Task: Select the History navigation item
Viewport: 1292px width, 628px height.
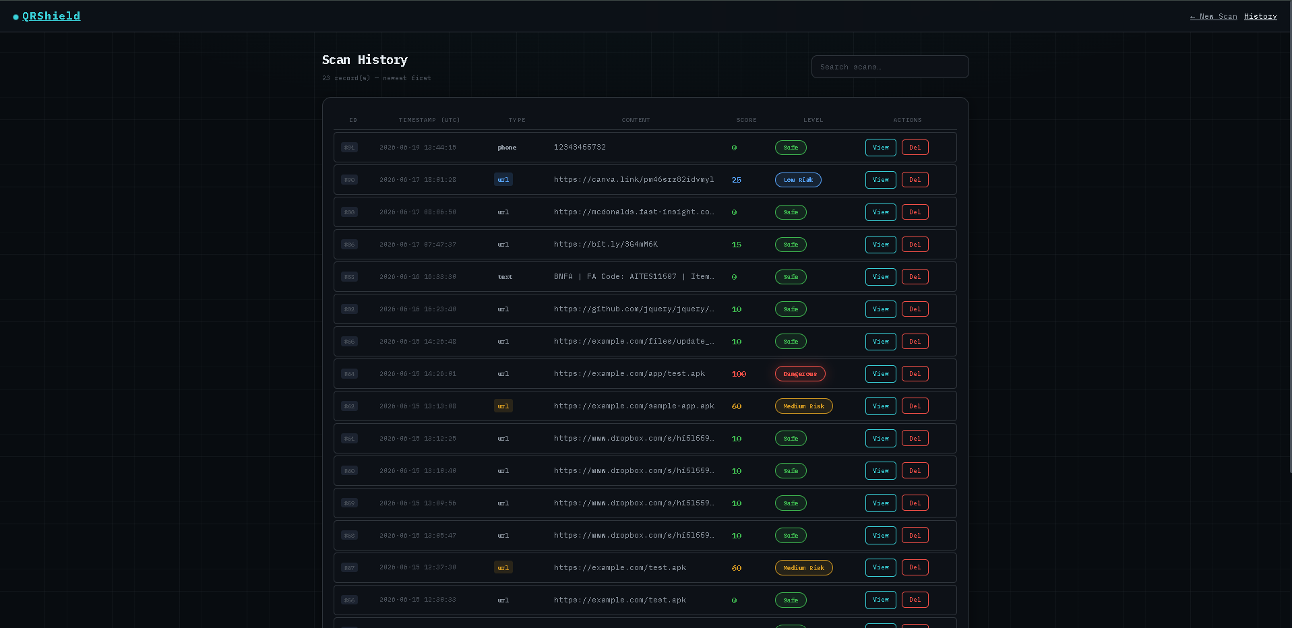Action: [1260, 16]
